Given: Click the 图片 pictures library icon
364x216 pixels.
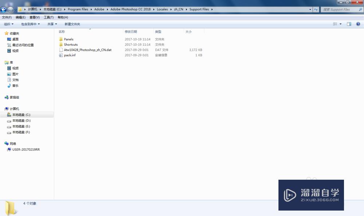Looking at the screenshot, I should [9, 74].
